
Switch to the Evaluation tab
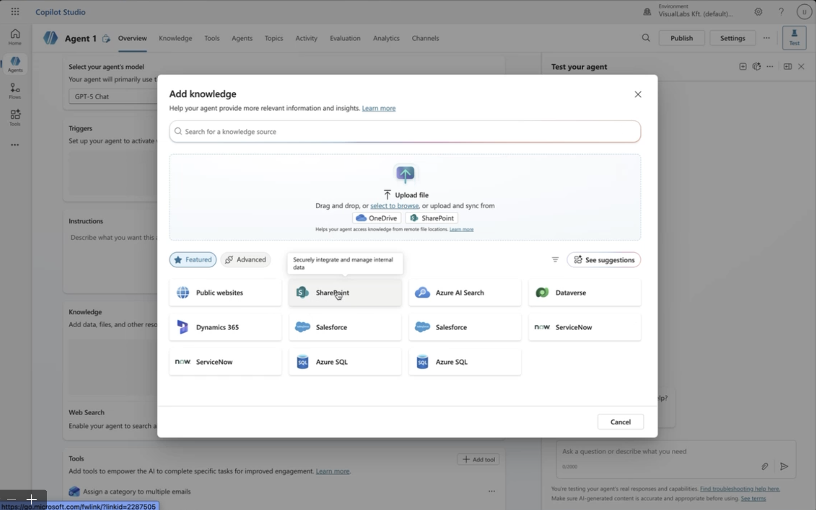345,38
